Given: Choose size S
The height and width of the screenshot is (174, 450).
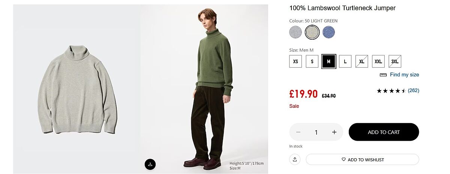Looking at the screenshot, I should tap(312, 61).
